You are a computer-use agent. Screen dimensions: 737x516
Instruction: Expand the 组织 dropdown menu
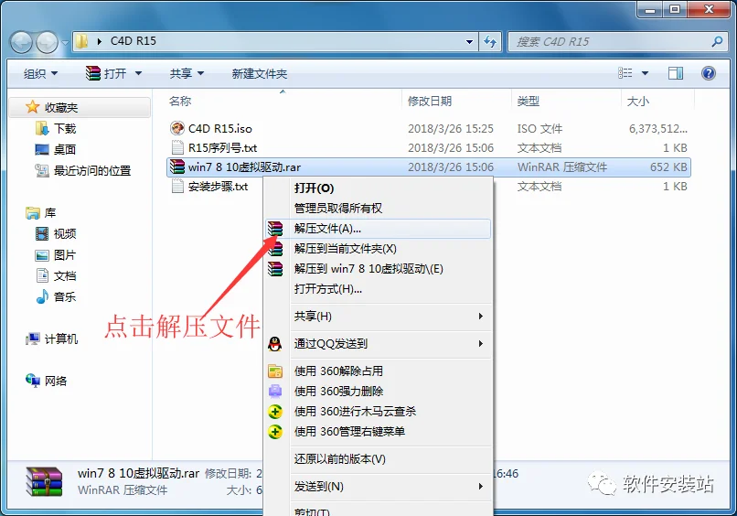tap(55, 73)
